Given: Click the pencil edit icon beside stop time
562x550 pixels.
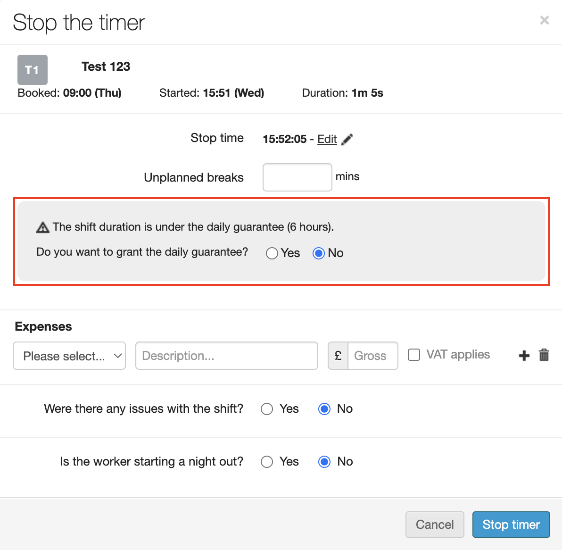Looking at the screenshot, I should pyautogui.click(x=347, y=139).
